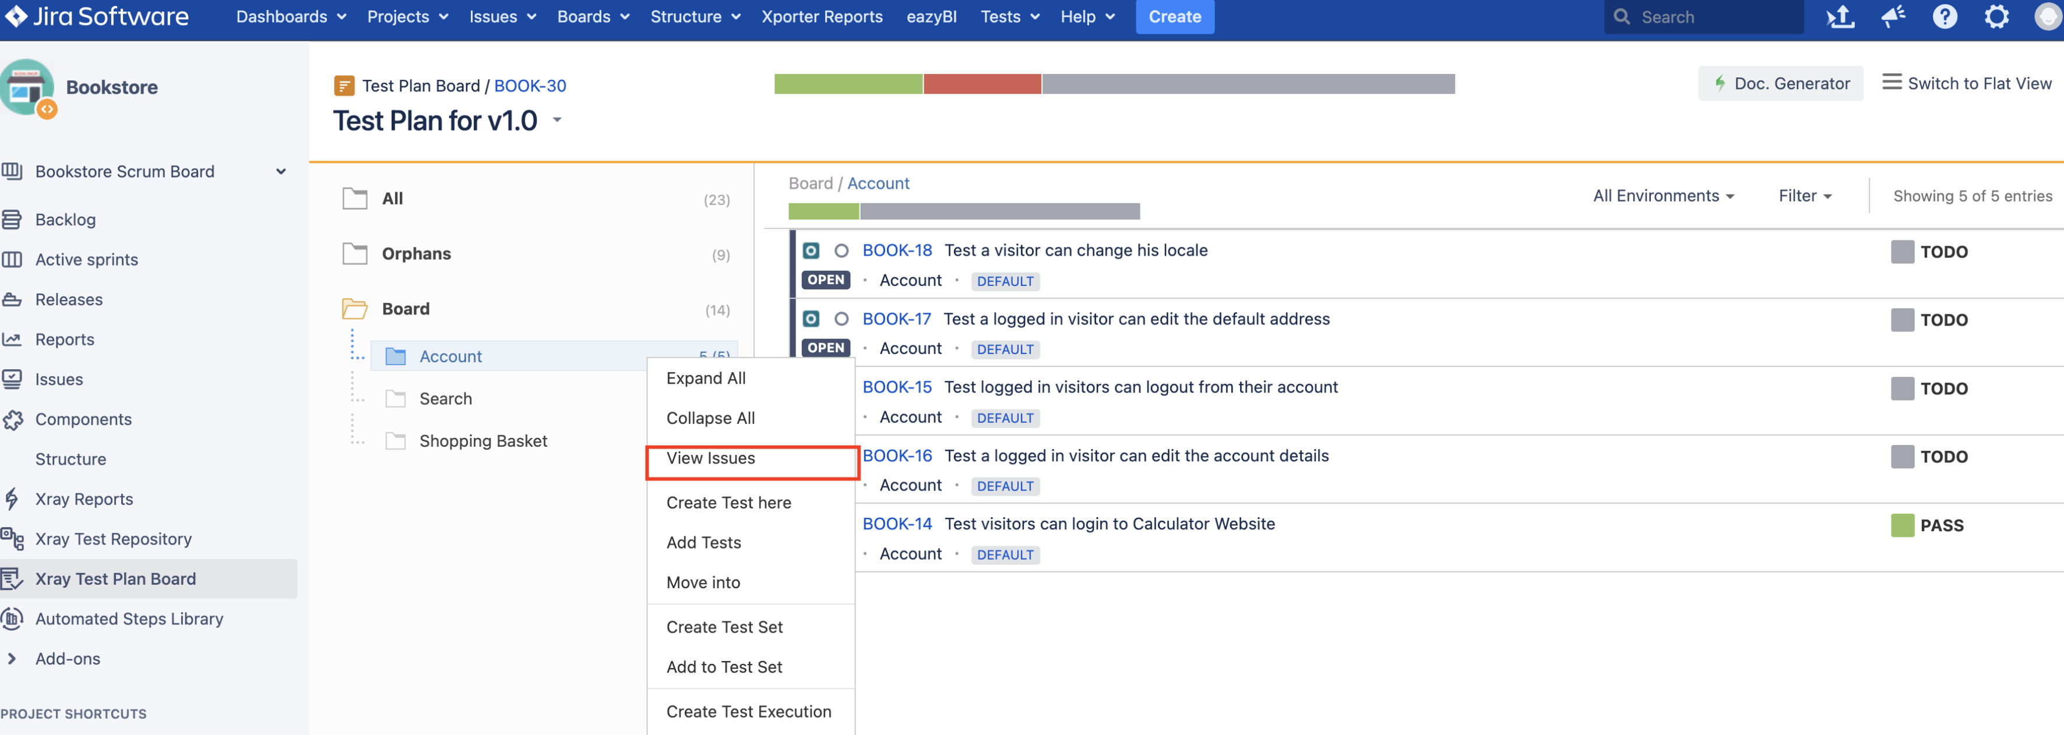Image resolution: width=2064 pixels, height=735 pixels.
Task: Expand the Bookstore Scrum Board switcher chevron
Action: (x=281, y=171)
